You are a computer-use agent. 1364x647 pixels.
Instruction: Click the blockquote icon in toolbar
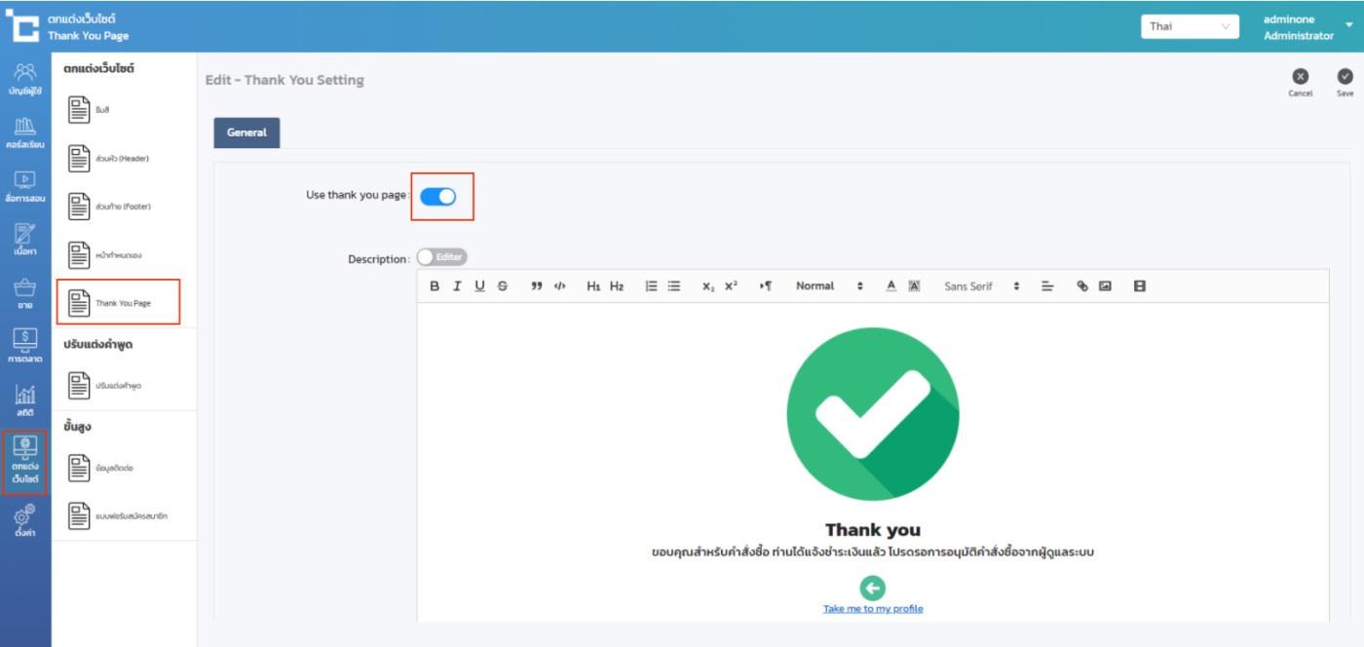(x=537, y=286)
